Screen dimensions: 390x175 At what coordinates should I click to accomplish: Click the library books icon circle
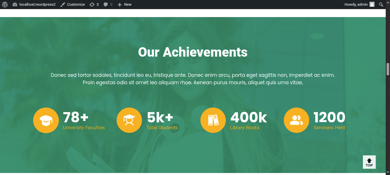click(213, 120)
